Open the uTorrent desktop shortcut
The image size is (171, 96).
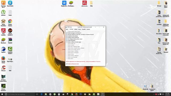[3, 13]
